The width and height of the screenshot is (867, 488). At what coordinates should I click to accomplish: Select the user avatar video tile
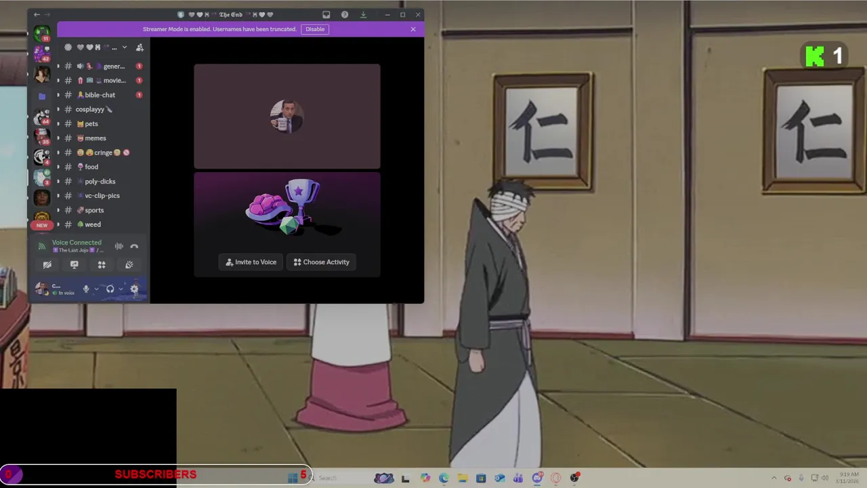tap(287, 116)
